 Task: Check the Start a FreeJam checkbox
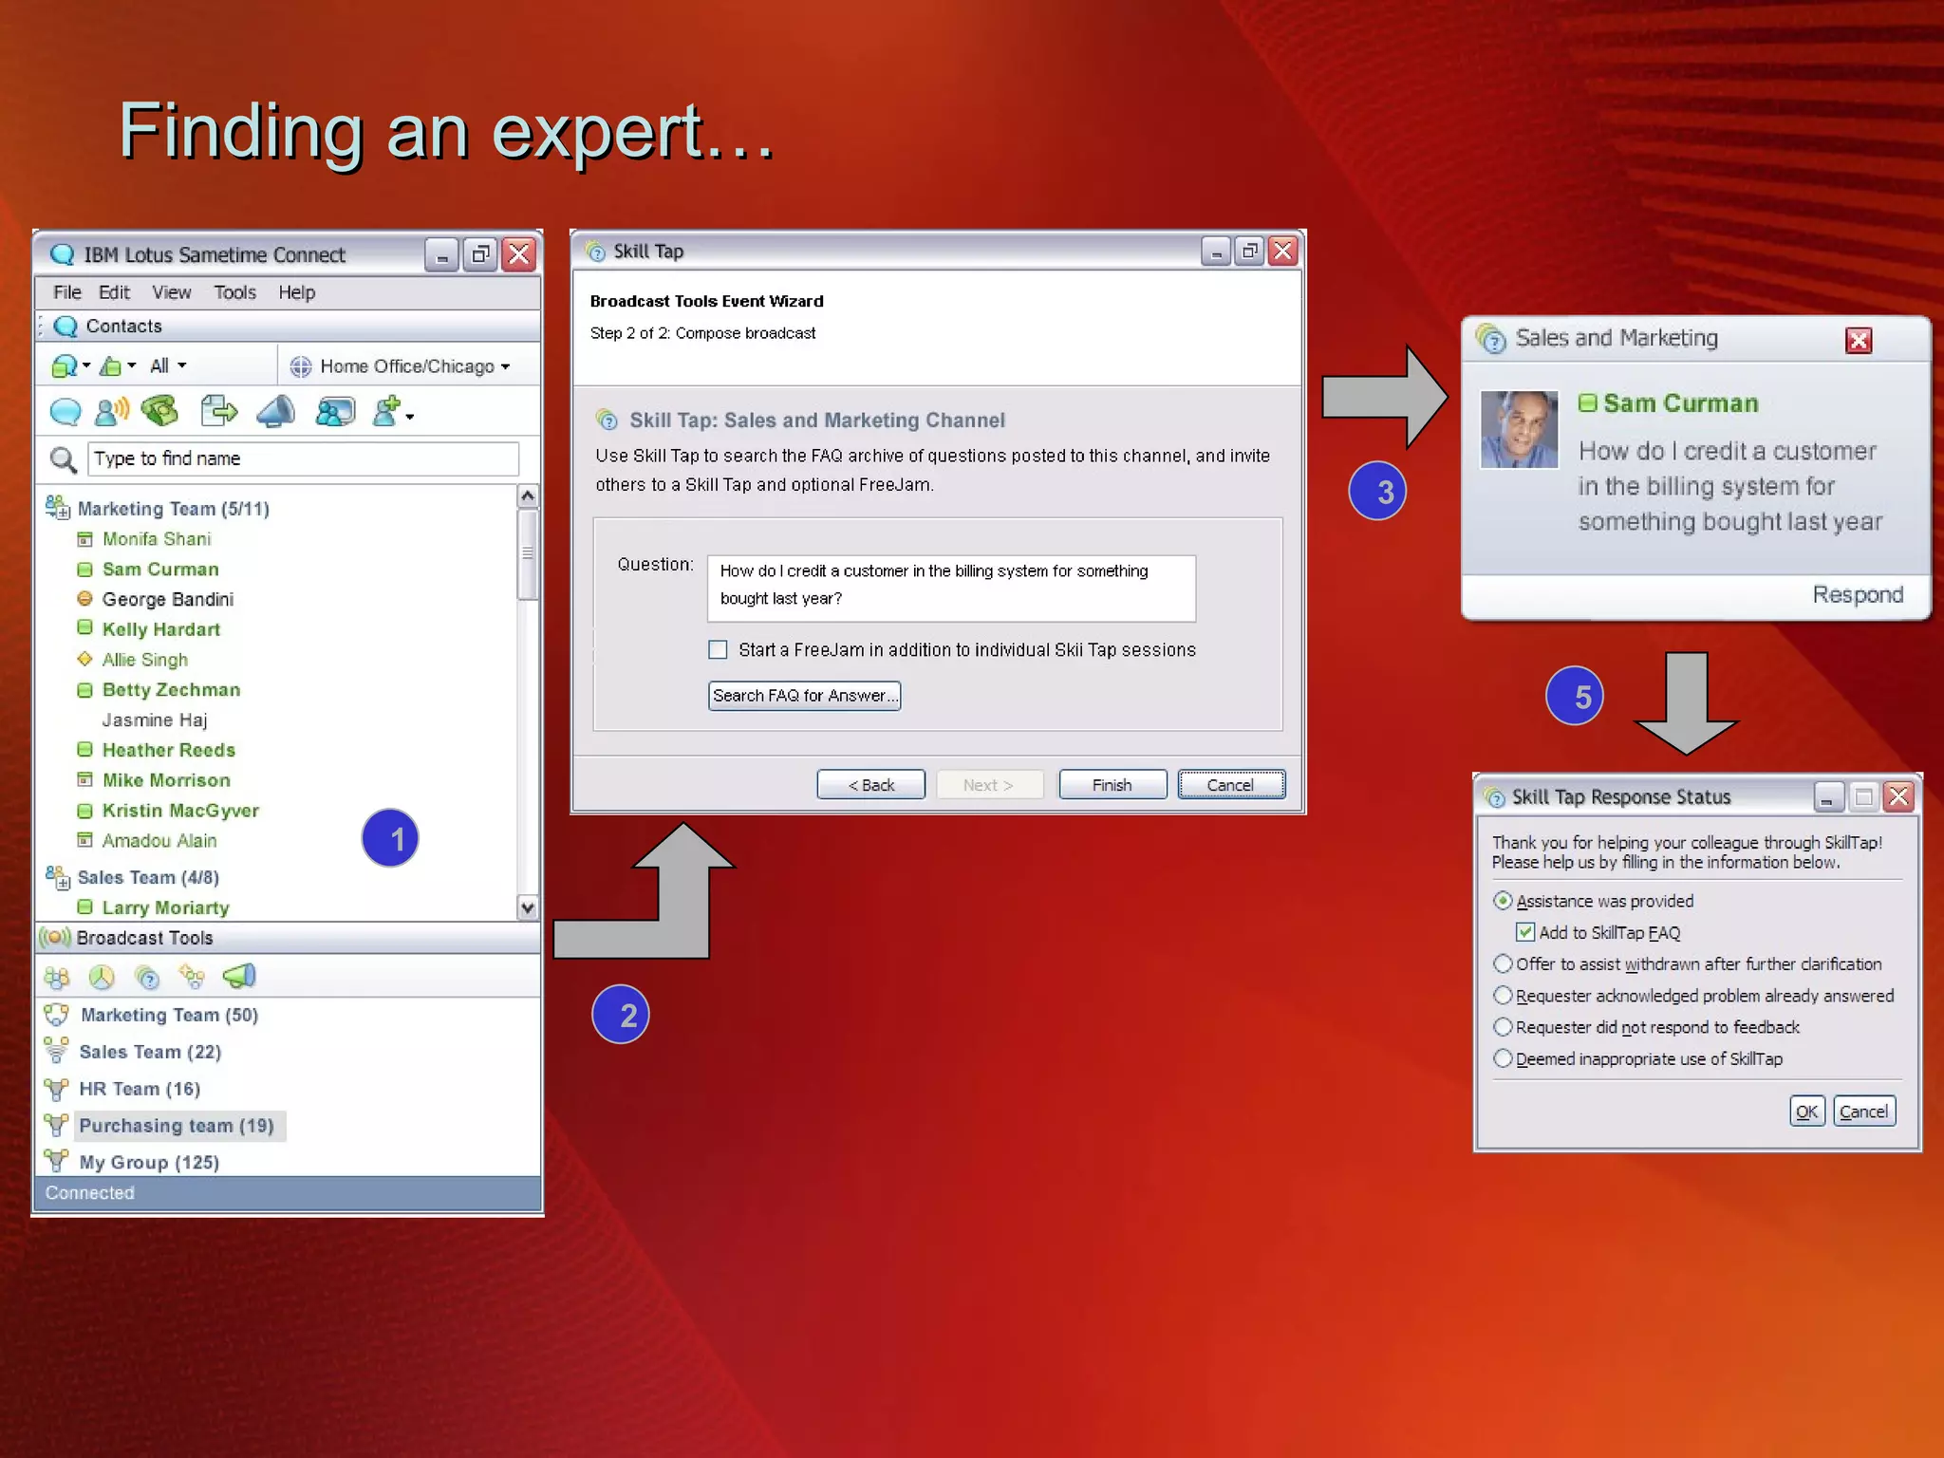718,650
